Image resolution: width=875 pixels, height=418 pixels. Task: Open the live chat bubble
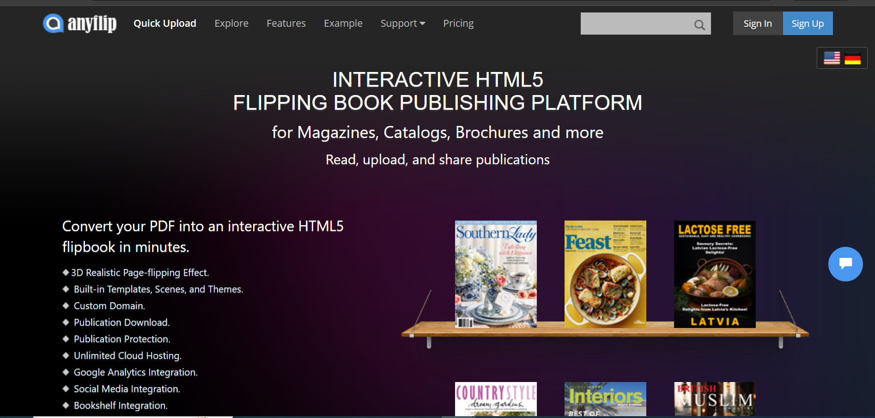[845, 264]
